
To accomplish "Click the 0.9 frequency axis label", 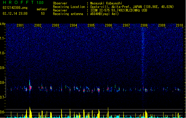I will coord(3,68).
